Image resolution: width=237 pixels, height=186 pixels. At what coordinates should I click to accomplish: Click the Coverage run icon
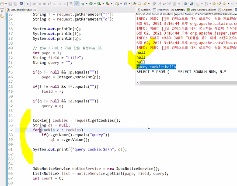(x=99, y=4)
